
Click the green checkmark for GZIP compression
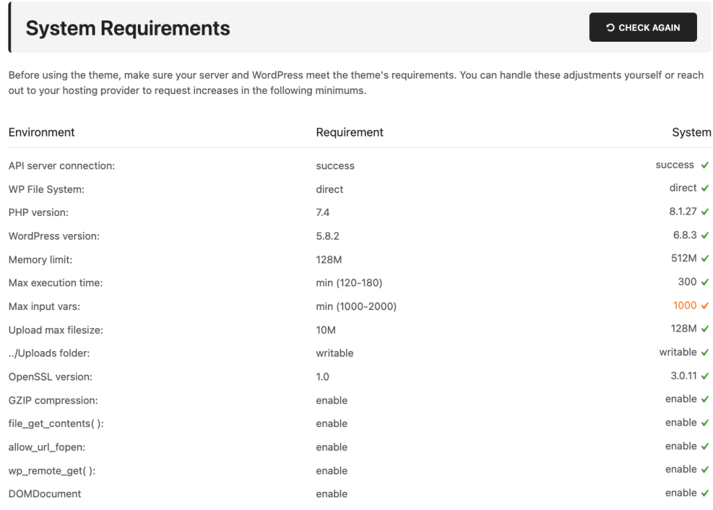(705, 399)
